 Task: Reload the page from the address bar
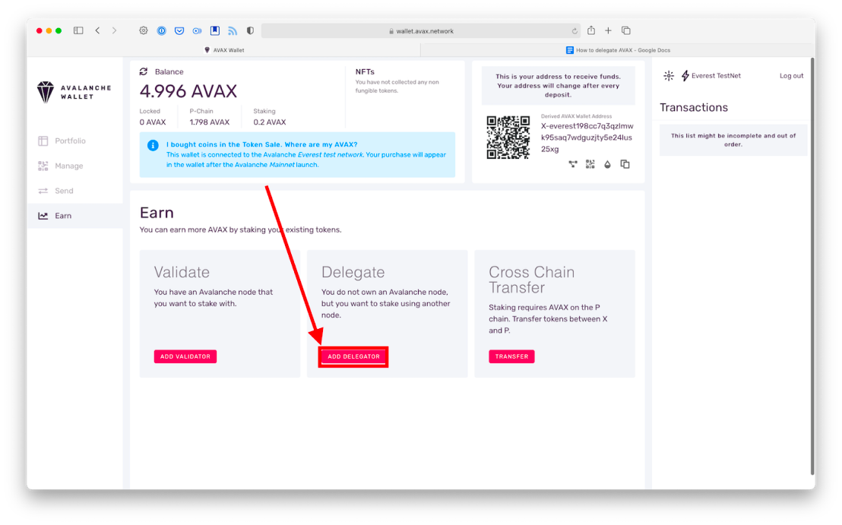click(575, 31)
